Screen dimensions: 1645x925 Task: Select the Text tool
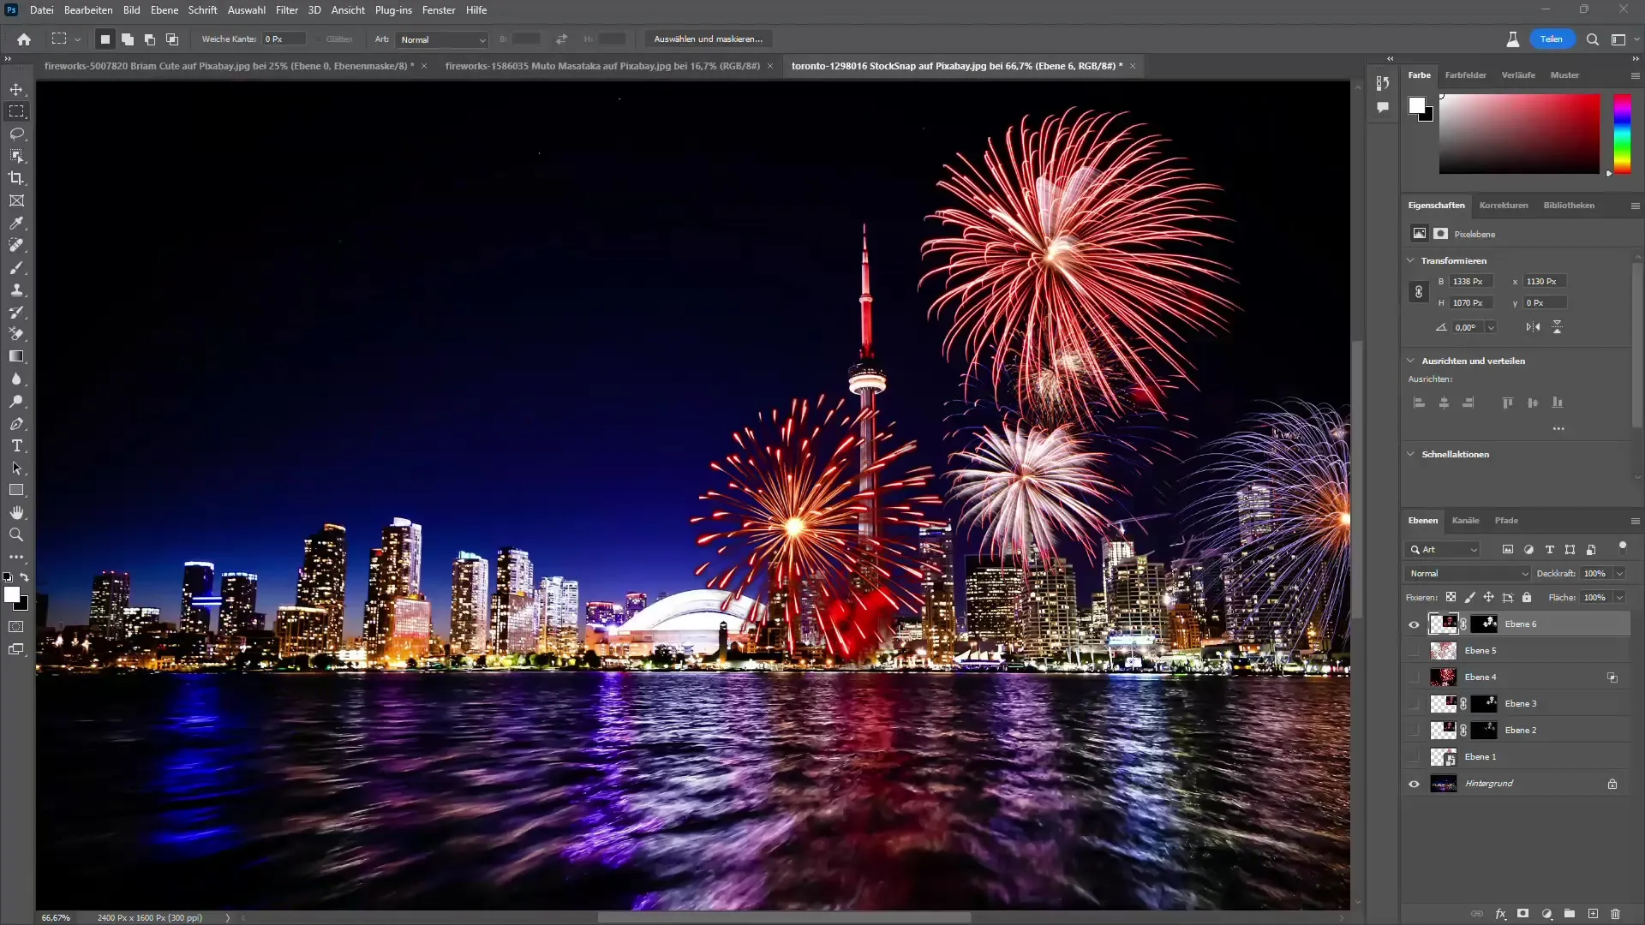(15, 446)
